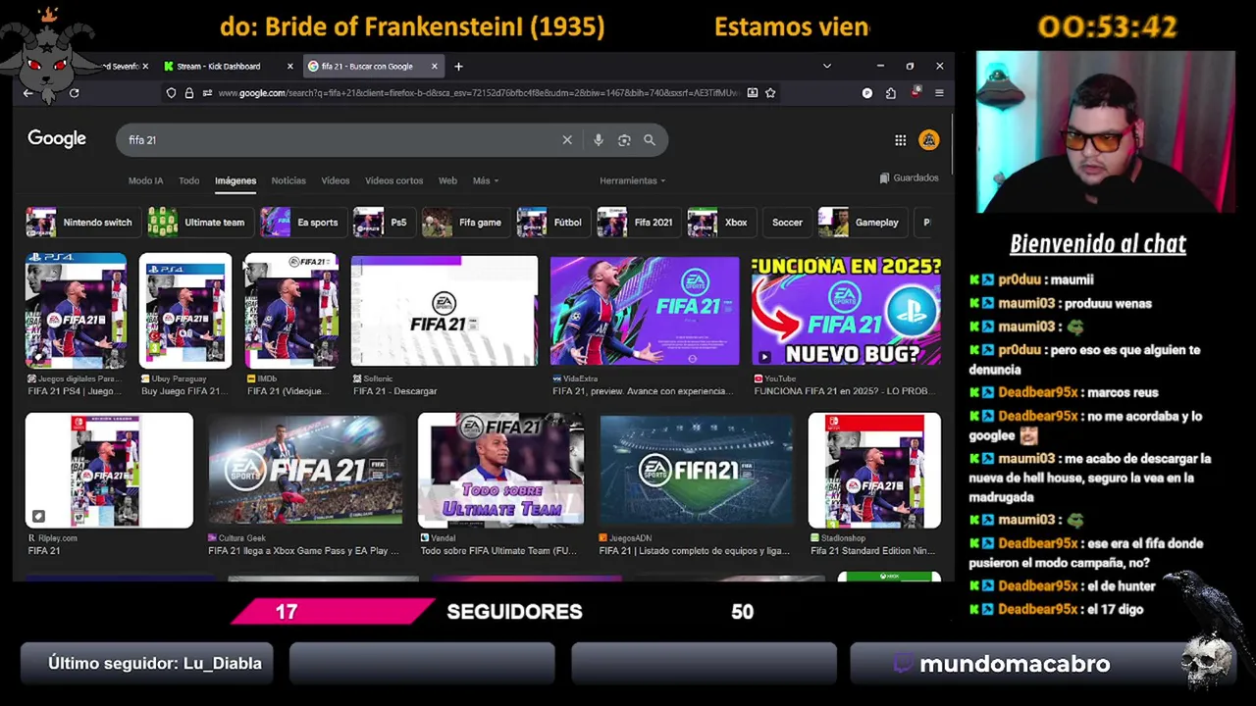This screenshot has width=1256, height=706.
Task: Open the shield tracking protection icon
Action: tap(171, 93)
